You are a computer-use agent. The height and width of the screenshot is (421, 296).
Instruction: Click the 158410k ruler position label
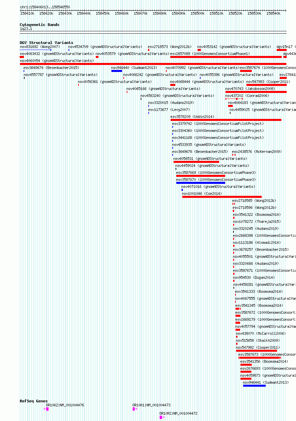click(27, 13)
